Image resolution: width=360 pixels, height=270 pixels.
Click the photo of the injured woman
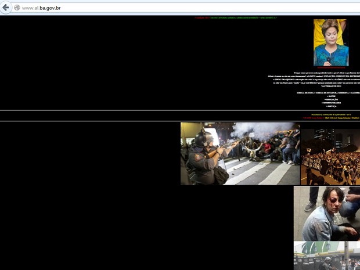[x=326, y=213]
